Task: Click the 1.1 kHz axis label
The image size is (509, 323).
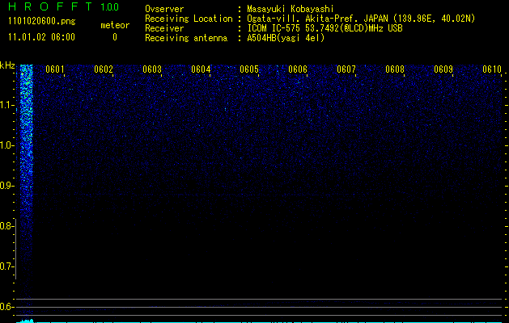Action: pos(7,105)
